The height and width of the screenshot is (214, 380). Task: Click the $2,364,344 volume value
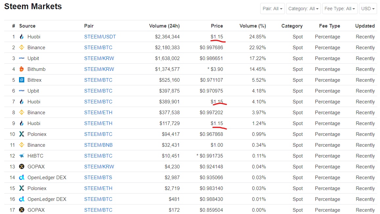click(167, 36)
